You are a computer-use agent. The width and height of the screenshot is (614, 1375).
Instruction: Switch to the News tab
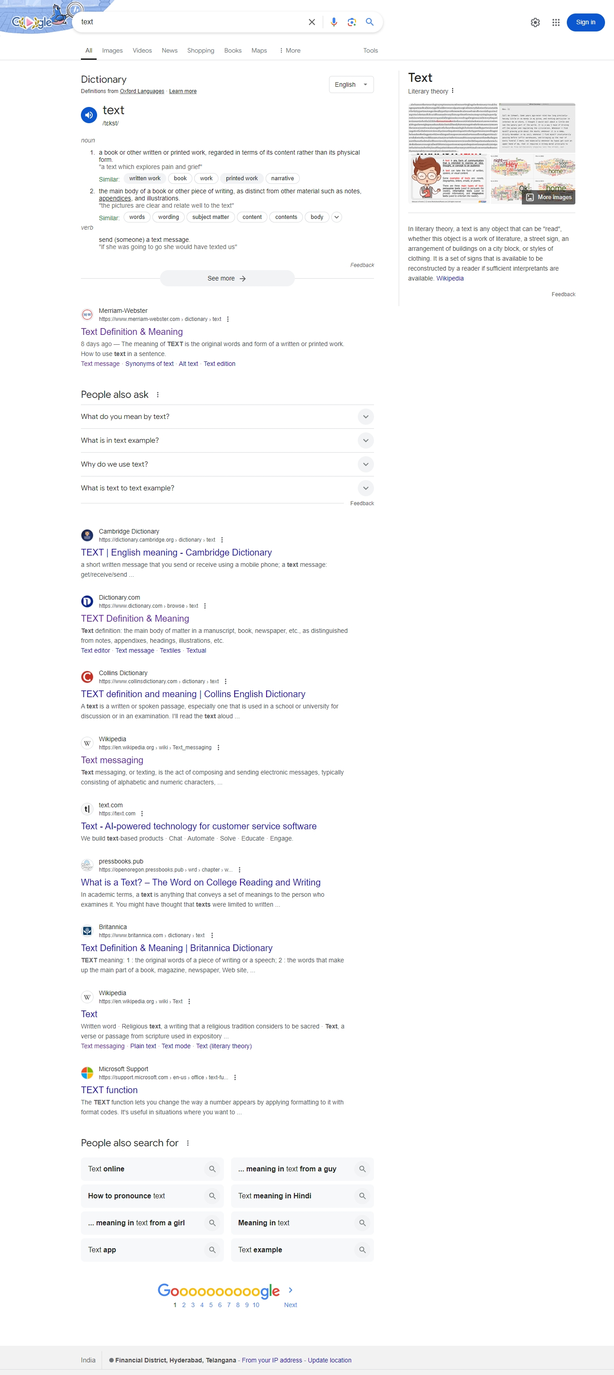pyautogui.click(x=169, y=51)
